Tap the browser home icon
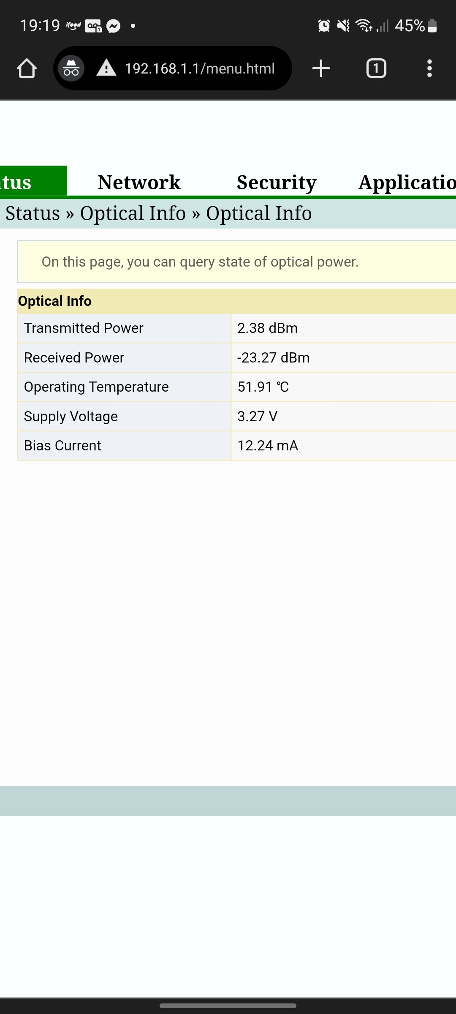This screenshot has width=456, height=1014. (27, 68)
